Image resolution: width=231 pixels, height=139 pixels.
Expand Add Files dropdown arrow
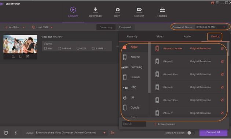click(x=23, y=27)
